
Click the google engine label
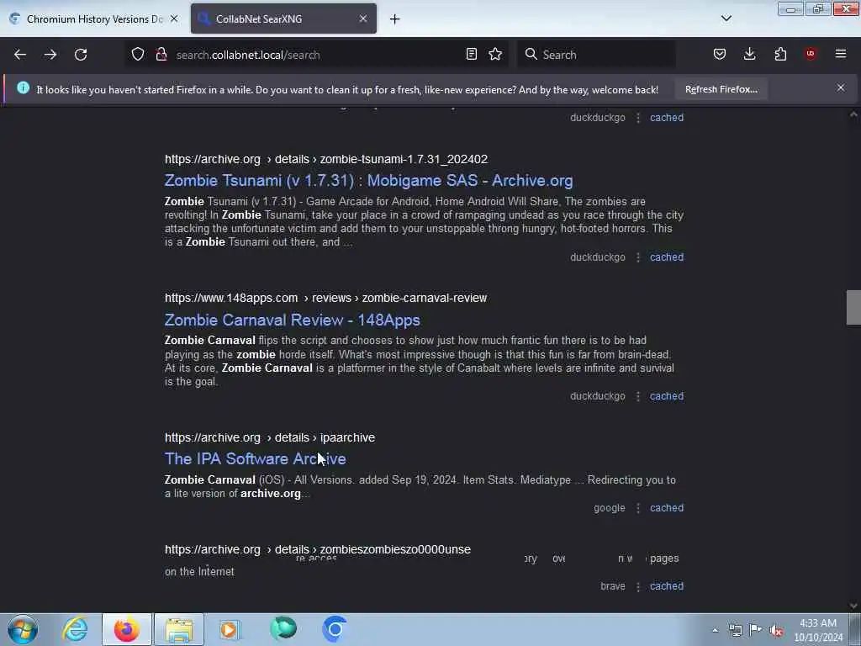[x=609, y=508]
